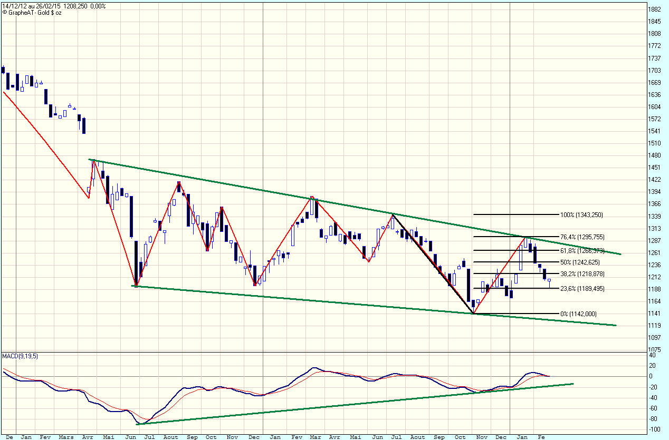Viewport: 669px width, 440px height.
Task: Select price axis value 1339
Action: [x=655, y=217]
